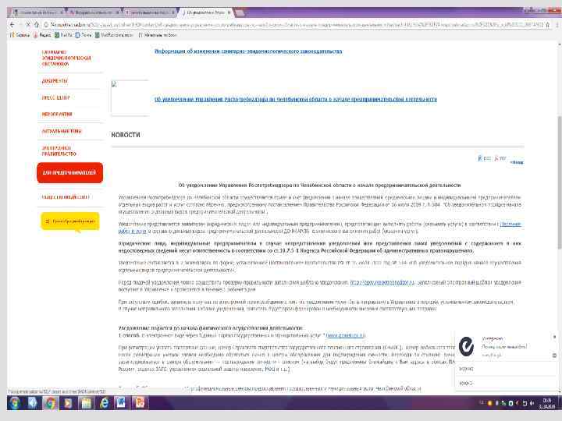562x421 pixels.
Task: Open the ДОКУМЕНТЫ sidebar item
Action: (x=55, y=81)
